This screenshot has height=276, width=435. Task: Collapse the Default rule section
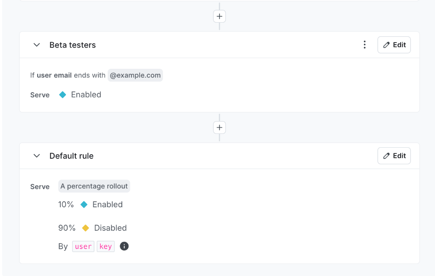tap(36, 156)
